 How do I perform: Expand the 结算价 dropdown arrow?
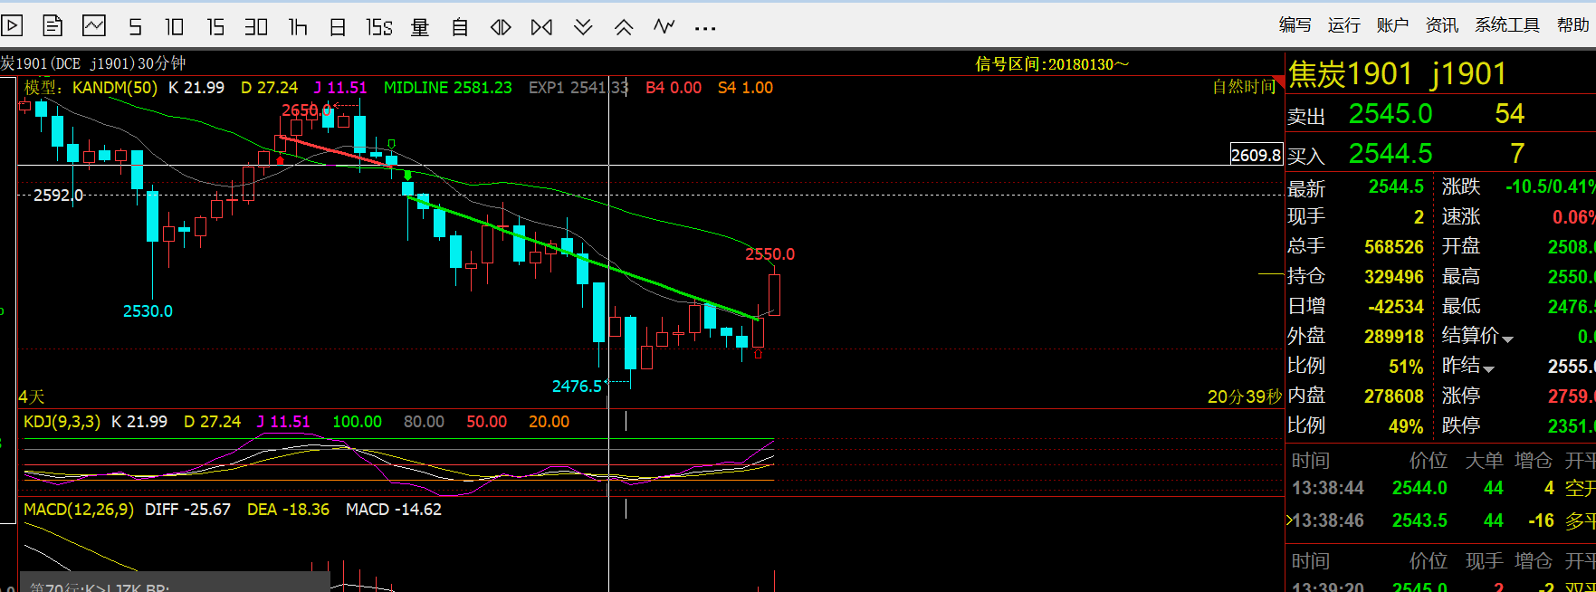(x=1507, y=339)
